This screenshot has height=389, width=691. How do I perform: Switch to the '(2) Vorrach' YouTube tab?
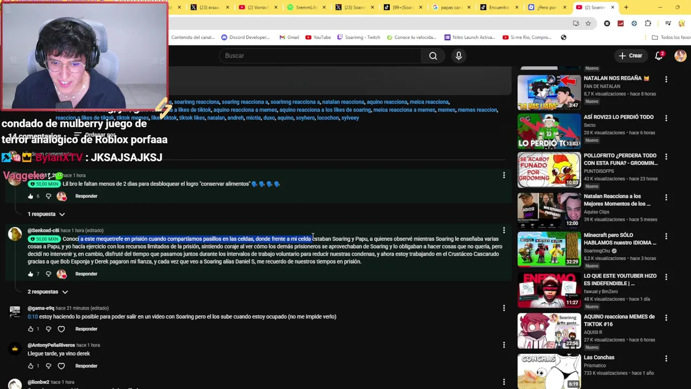(x=258, y=8)
